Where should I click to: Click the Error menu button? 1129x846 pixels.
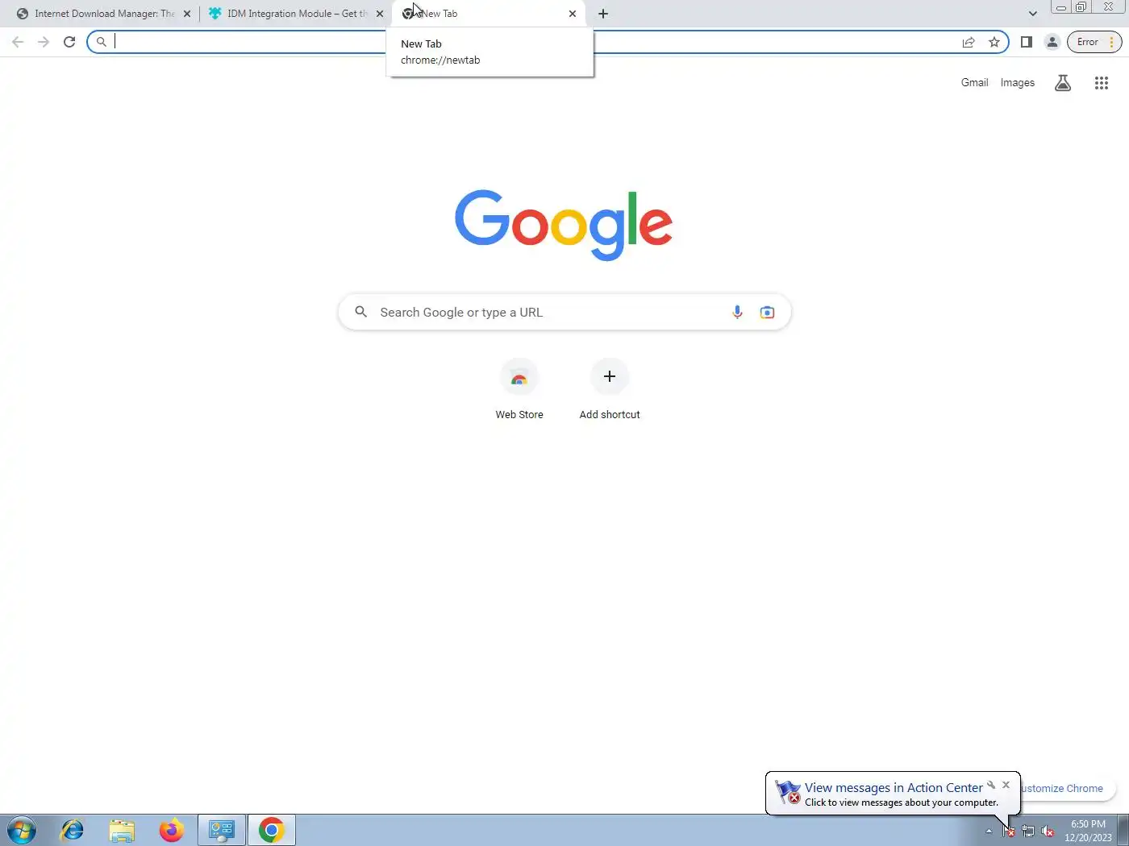[x=1094, y=42]
